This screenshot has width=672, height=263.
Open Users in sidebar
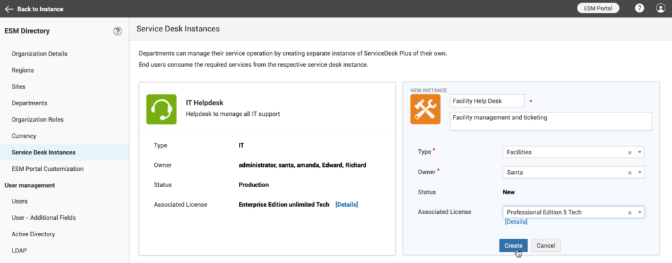(20, 201)
